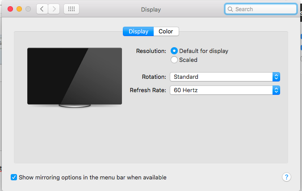Switch to the Color tab

(166, 31)
